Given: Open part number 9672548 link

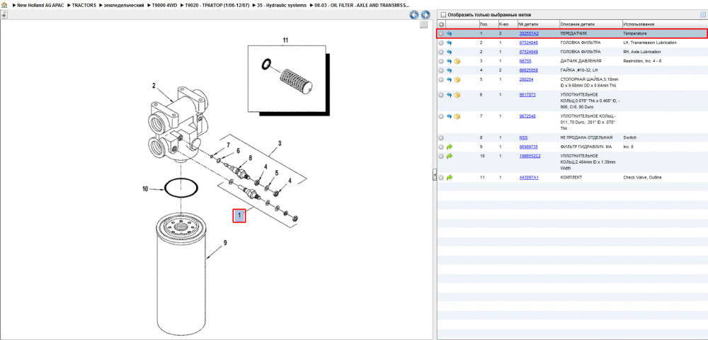Looking at the screenshot, I should 527,116.
